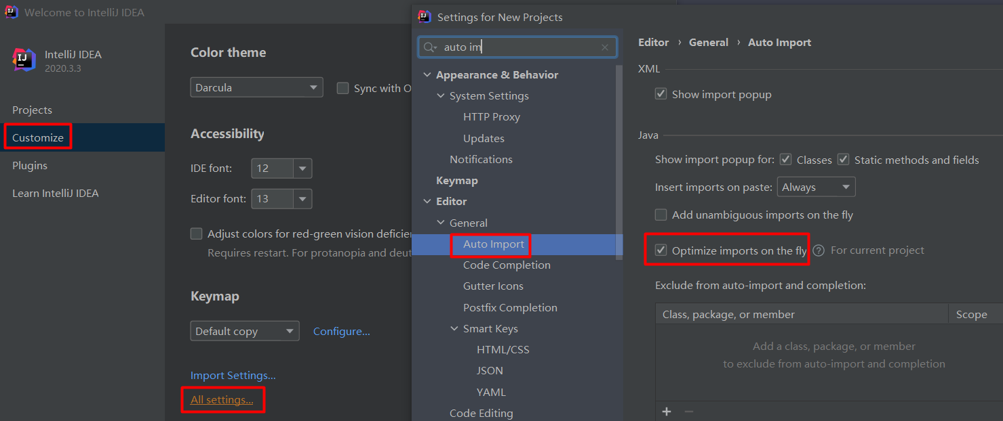This screenshot has height=421, width=1003.
Task: Toggle the Classes import popup checkbox
Action: point(786,160)
